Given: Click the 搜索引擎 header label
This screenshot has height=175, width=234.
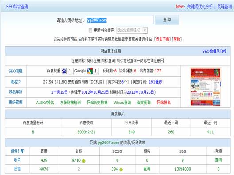Looking at the screenshot, I should 17,151.
